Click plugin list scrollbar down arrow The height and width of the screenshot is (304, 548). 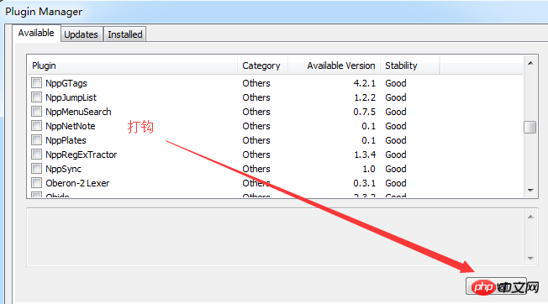point(530,191)
